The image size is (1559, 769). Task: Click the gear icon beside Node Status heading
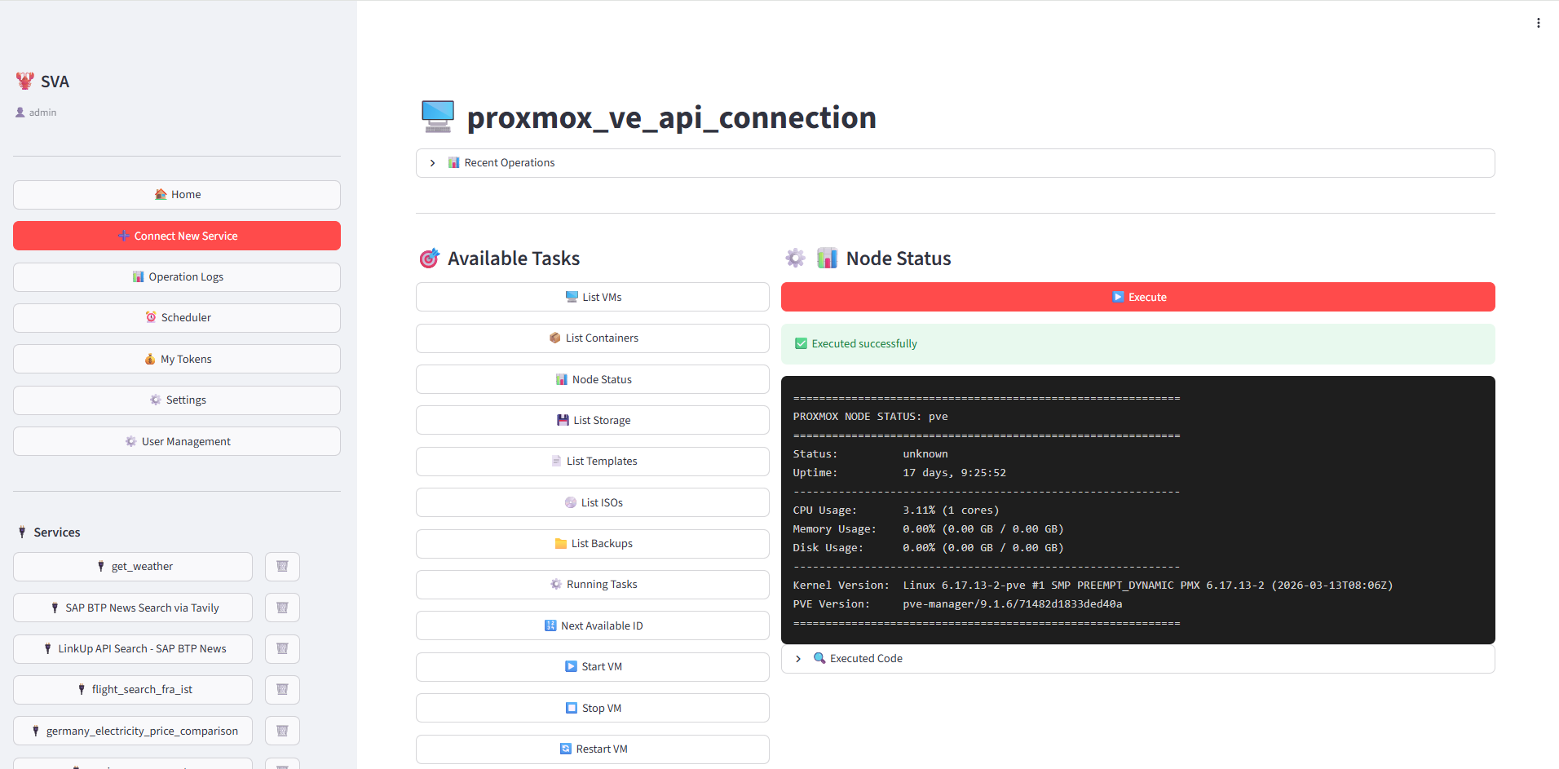point(796,259)
